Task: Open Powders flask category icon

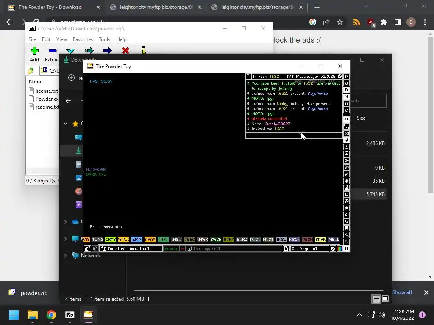Action: pyautogui.click(x=346, y=187)
